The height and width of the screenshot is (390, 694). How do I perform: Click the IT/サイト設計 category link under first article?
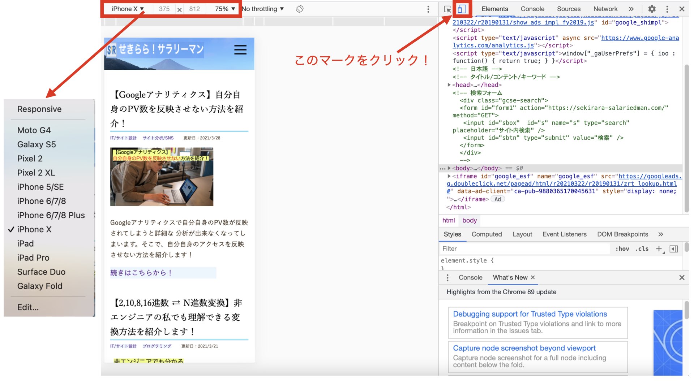(x=123, y=138)
